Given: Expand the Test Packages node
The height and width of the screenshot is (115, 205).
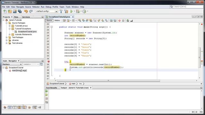Looking at the screenshot, I should click(6, 37).
